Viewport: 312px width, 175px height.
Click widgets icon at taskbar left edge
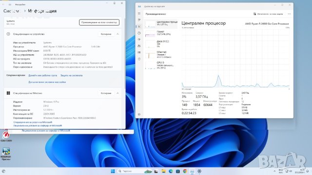3,171
